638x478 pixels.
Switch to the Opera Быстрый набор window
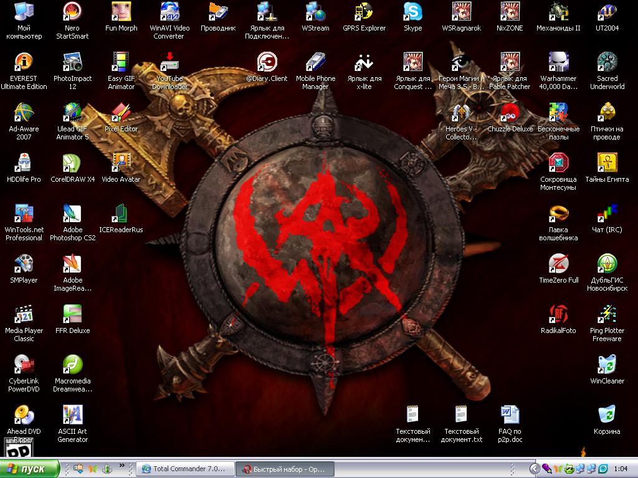coord(287,469)
